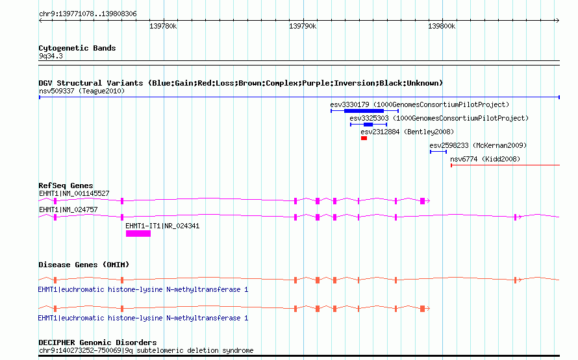Click the 9q34.3 band label
This screenshot has width=578, height=360.
click(51, 56)
